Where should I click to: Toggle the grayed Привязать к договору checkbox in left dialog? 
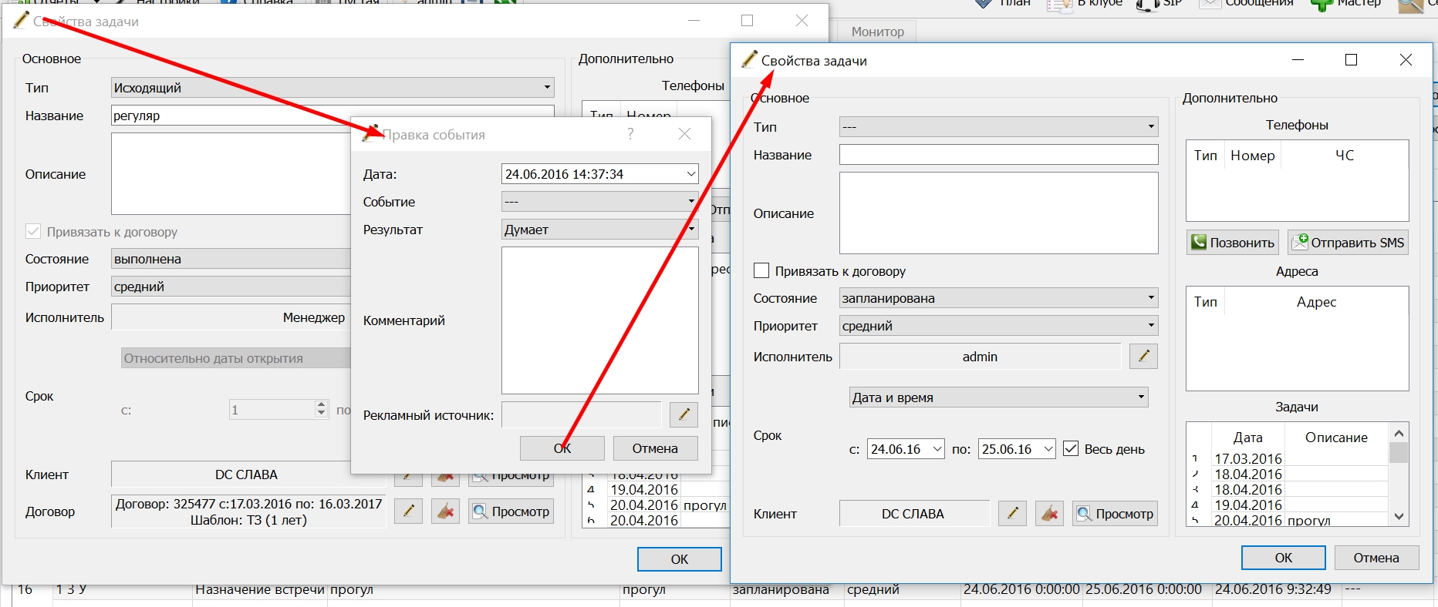coord(33,231)
